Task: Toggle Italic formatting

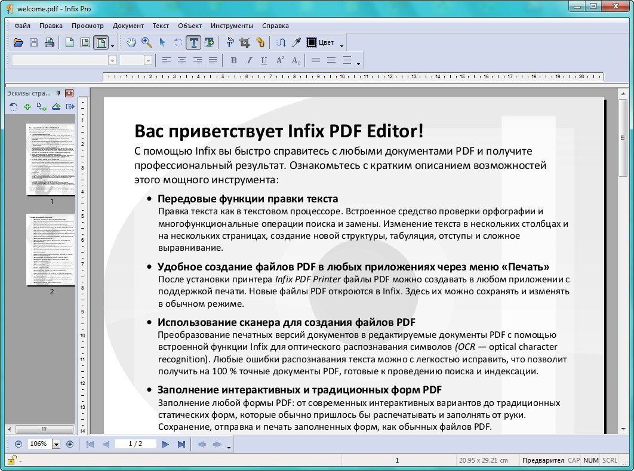Action: pos(249,60)
